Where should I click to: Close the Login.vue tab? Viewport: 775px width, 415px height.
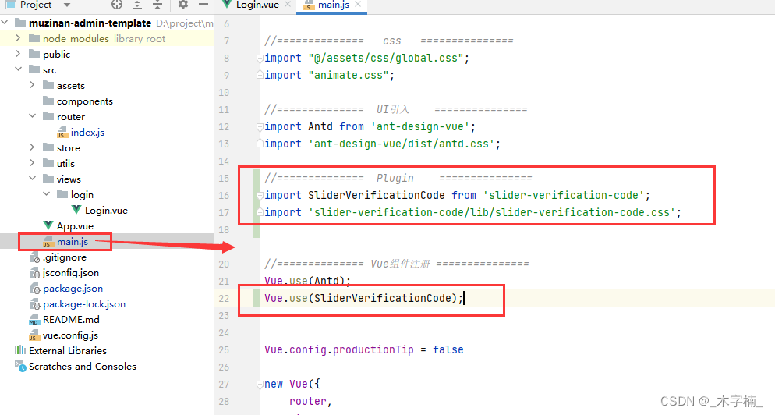click(288, 5)
